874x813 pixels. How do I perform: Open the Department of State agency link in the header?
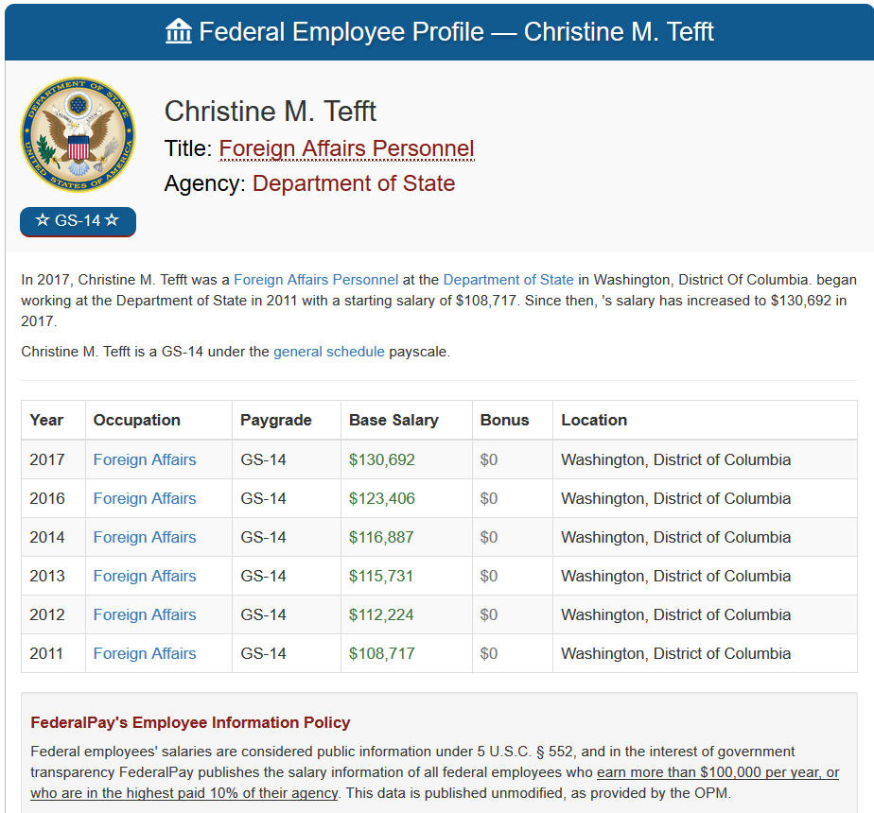pos(354,183)
